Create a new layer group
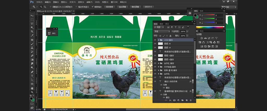Image resolution: width=267 pixels, height=111 pixels. click(x=182, y=100)
